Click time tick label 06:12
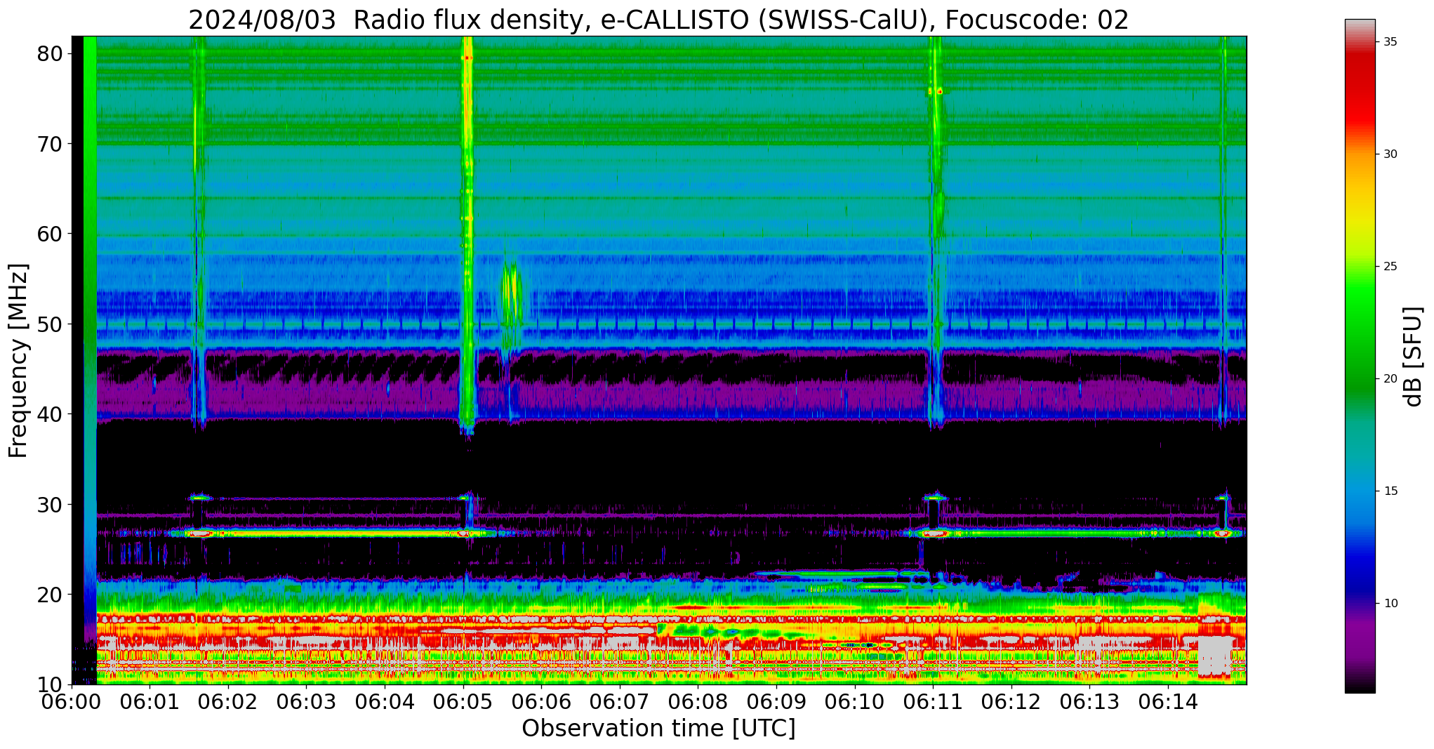The height and width of the screenshot is (749, 1434). [1011, 702]
